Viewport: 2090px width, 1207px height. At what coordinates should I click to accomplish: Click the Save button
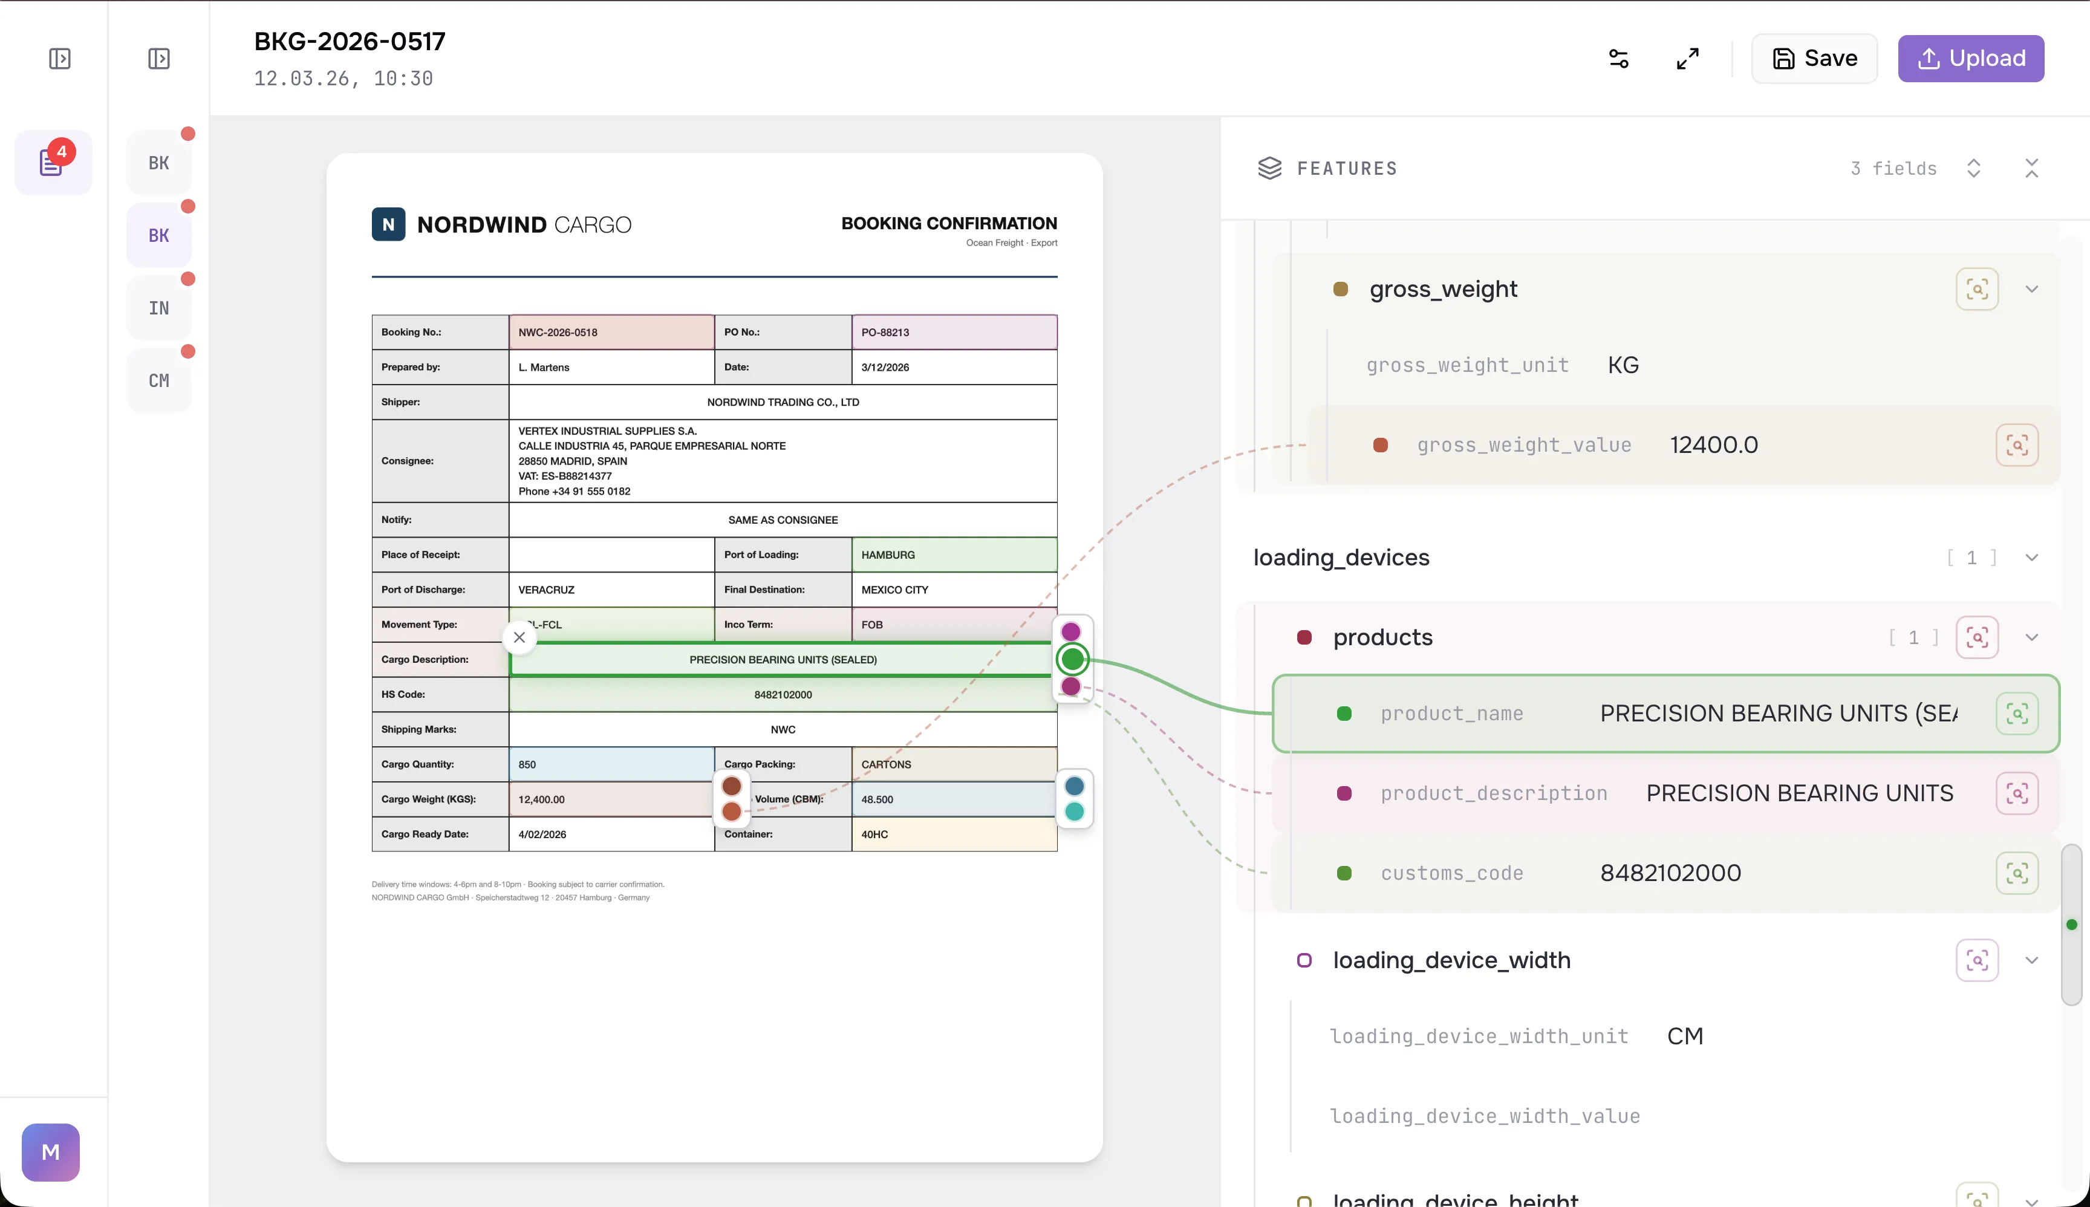1814,59
